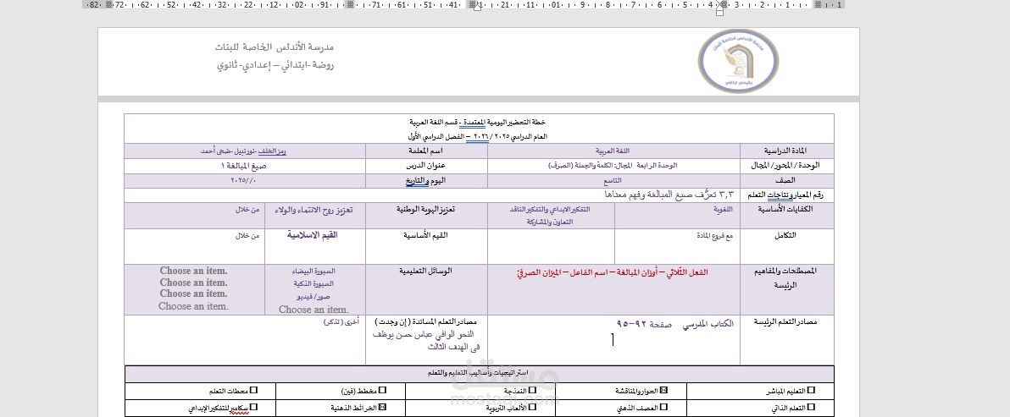1010x417 pixels.
Task: Click the عنوان الدرس label cell
Action: click(426, 166)
